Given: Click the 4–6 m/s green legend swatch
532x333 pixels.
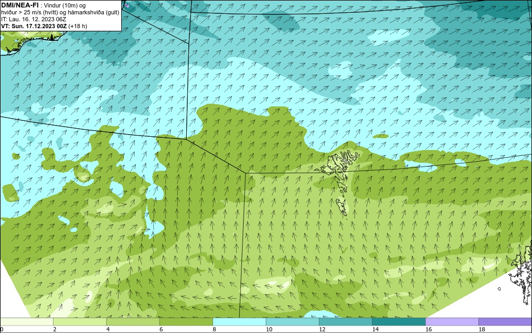Looking at the screenshot, I should point(133,321).
